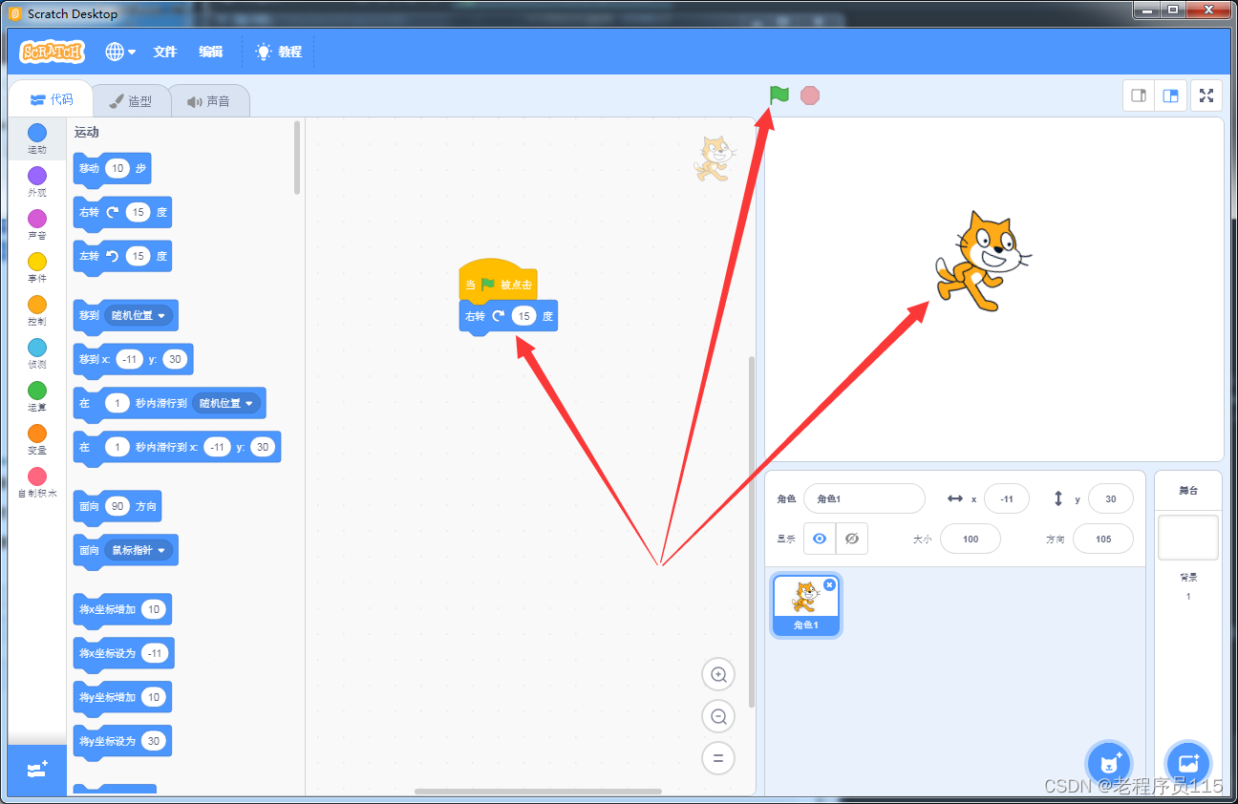Enter fullscreen stage mode
The height and width of the screenshot is (804, 1238).
(1206, 95)
